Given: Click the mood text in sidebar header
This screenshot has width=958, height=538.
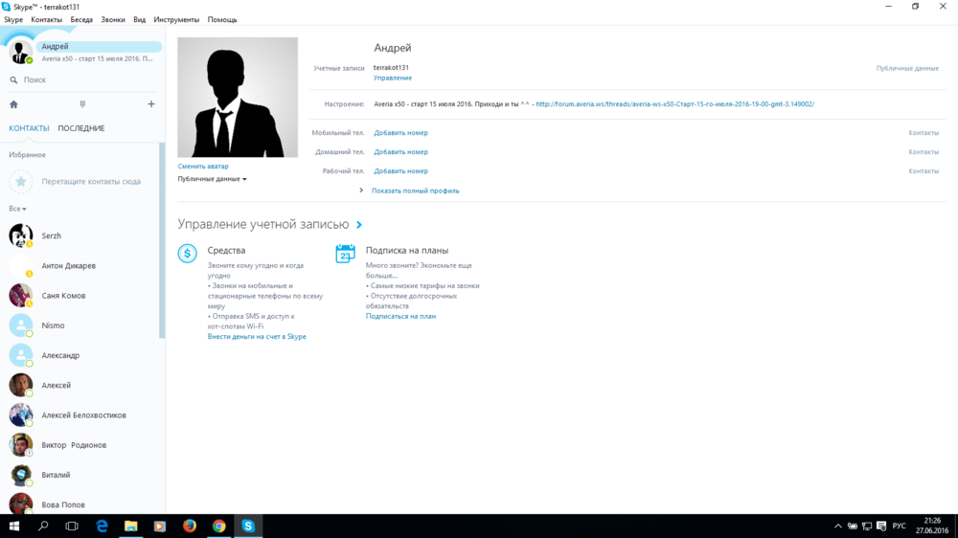Looking at the screenshot, I should (x=97, y=58).
